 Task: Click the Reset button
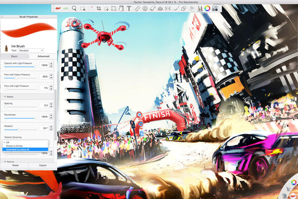(15, 165)
